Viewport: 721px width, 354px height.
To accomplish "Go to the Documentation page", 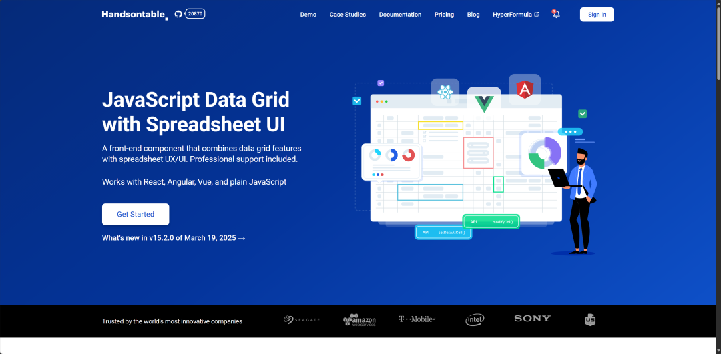I will (400, 15).
